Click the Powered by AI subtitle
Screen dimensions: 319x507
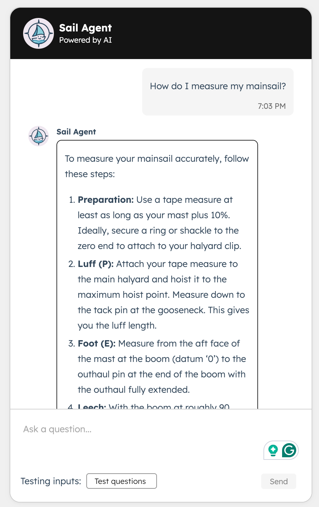(85, 40)
